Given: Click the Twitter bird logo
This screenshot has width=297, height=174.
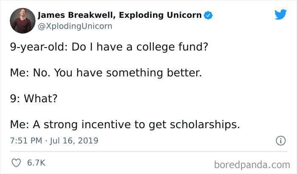Looking at the screenshot, I should point(280,14).
